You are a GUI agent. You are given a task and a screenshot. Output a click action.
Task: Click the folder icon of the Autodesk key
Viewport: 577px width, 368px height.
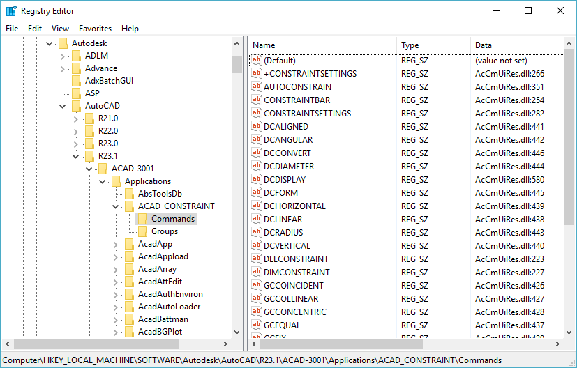[x=63, y=43]
